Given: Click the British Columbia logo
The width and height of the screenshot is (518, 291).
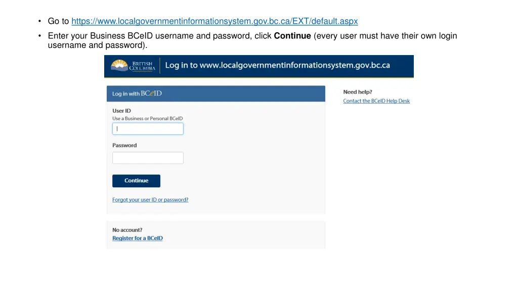Looking at the screenshot, I should (133, 65).
